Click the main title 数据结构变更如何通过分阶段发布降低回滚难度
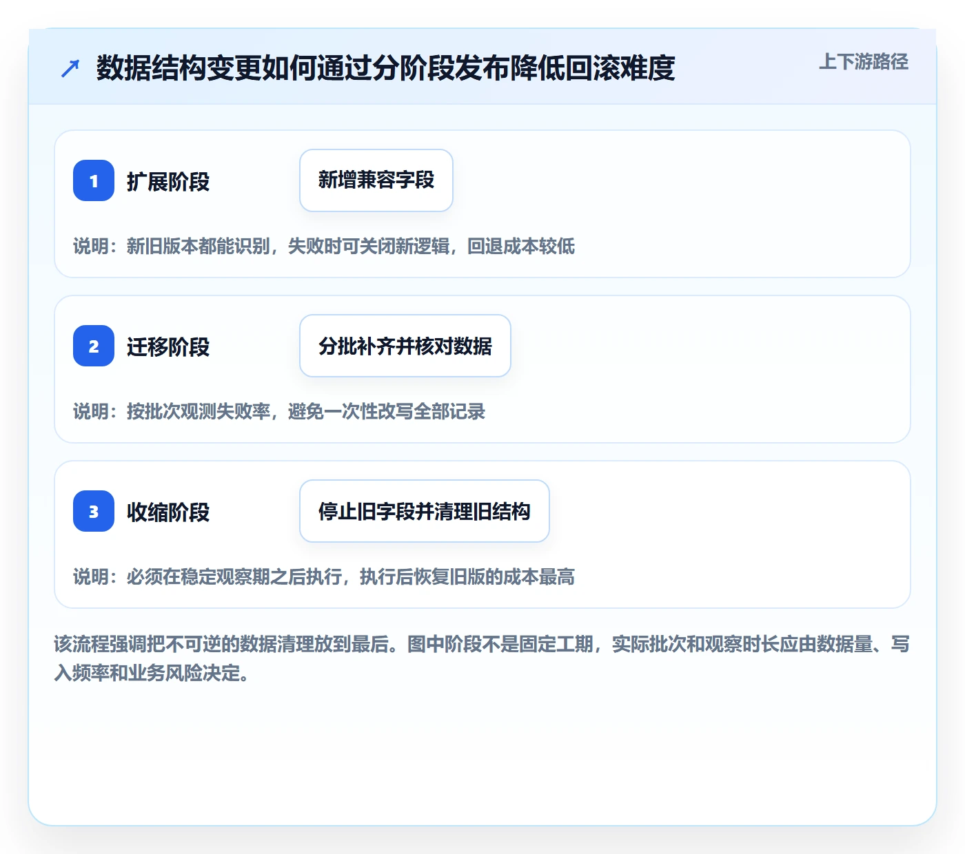965x854 pixels. (x=385, y=67)
